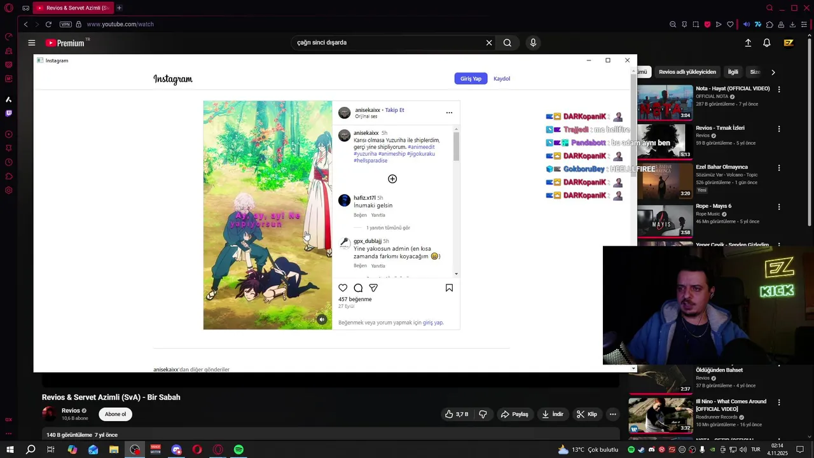Select the 'Revios adlı yükleyiciden' chip
The image size is (814, 458).
pos(687,72)
